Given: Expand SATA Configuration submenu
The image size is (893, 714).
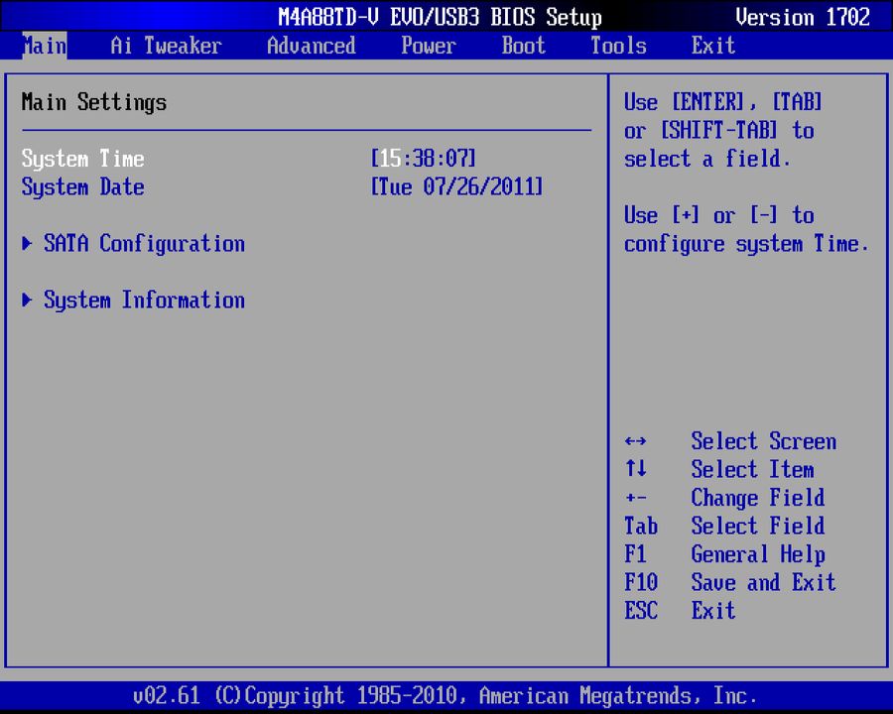Looking at the screenshot, I should click(x=144, y=244).
